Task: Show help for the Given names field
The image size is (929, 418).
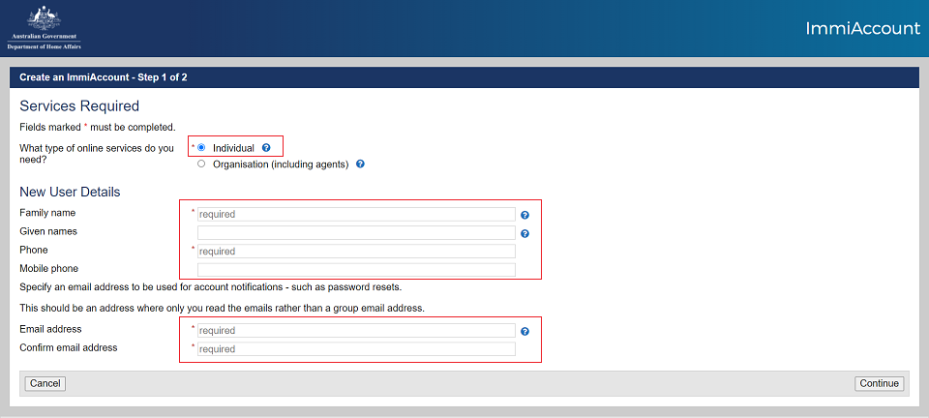Action: (524, 233)
